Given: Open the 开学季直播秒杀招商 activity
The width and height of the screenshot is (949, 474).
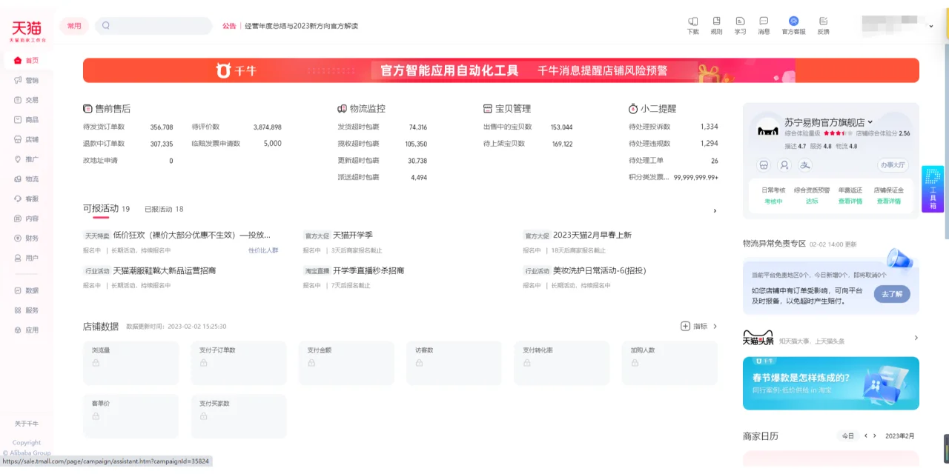Looking at the screenshot, I should click(x=368, y=270).
